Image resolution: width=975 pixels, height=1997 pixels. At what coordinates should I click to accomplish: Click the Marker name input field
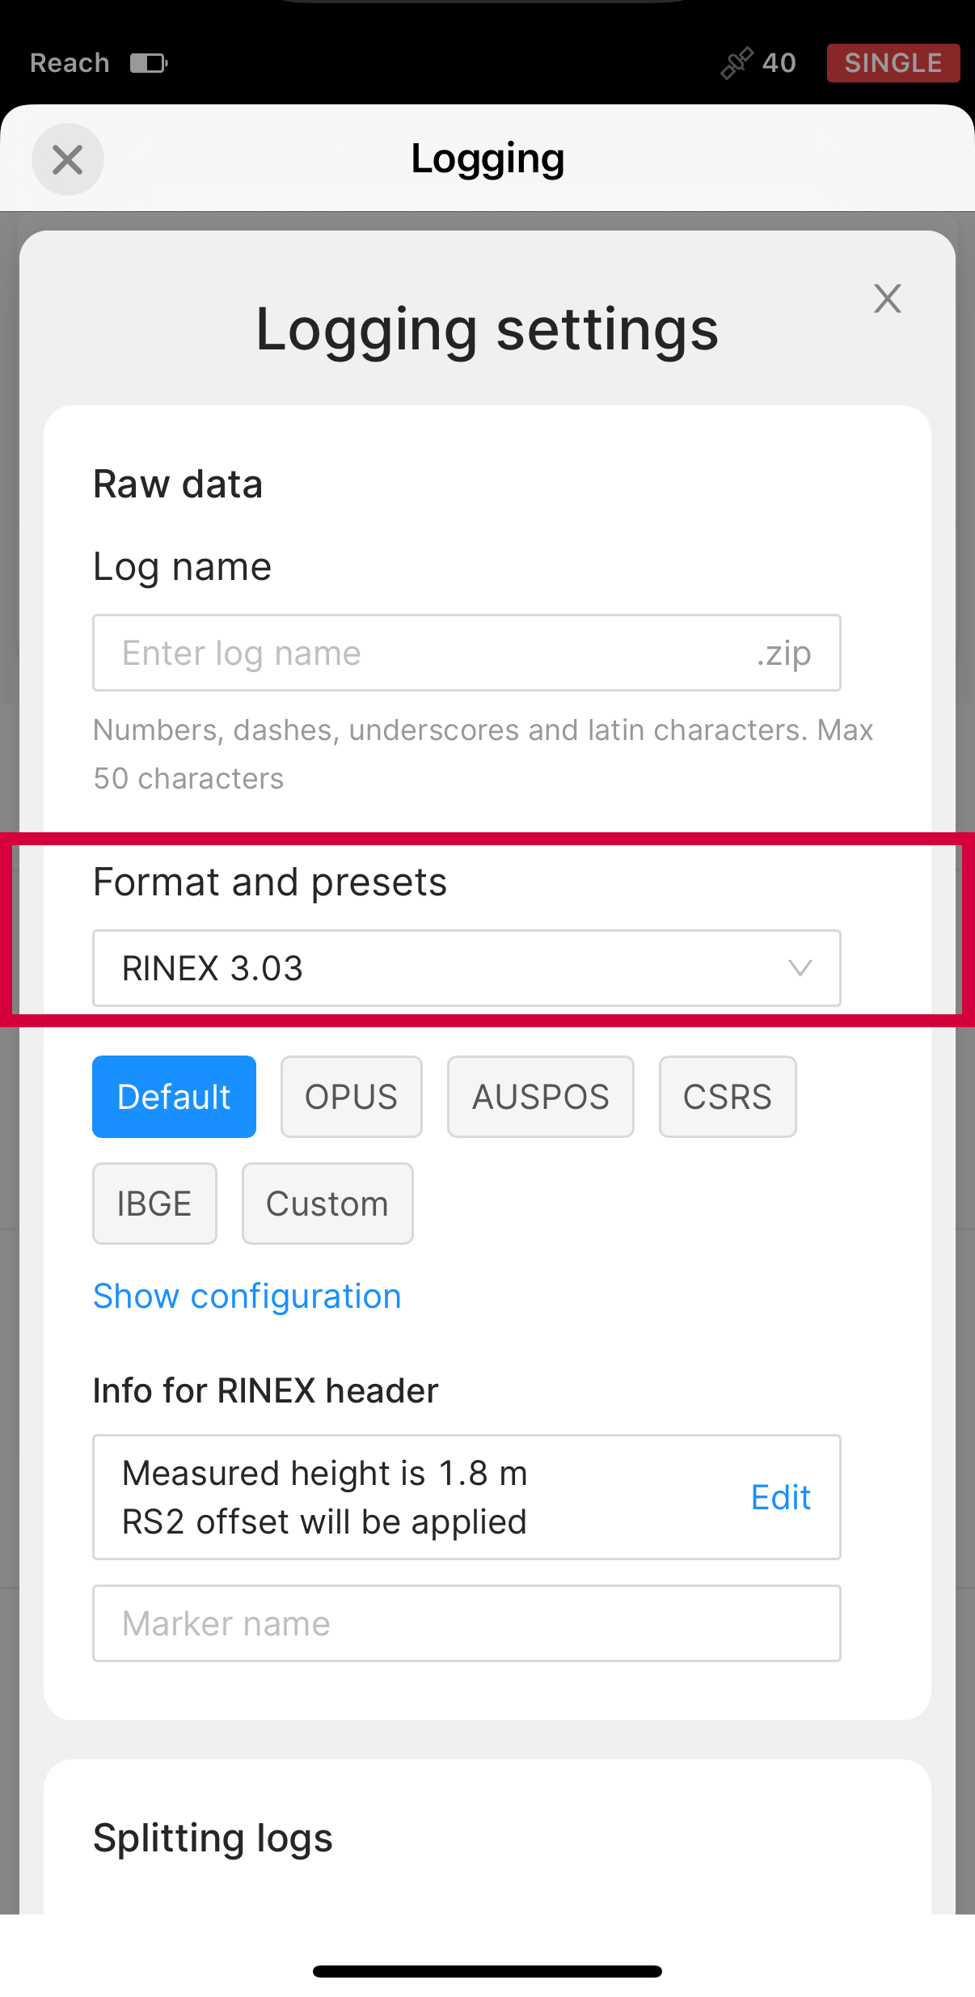[x=466, y=1623]
